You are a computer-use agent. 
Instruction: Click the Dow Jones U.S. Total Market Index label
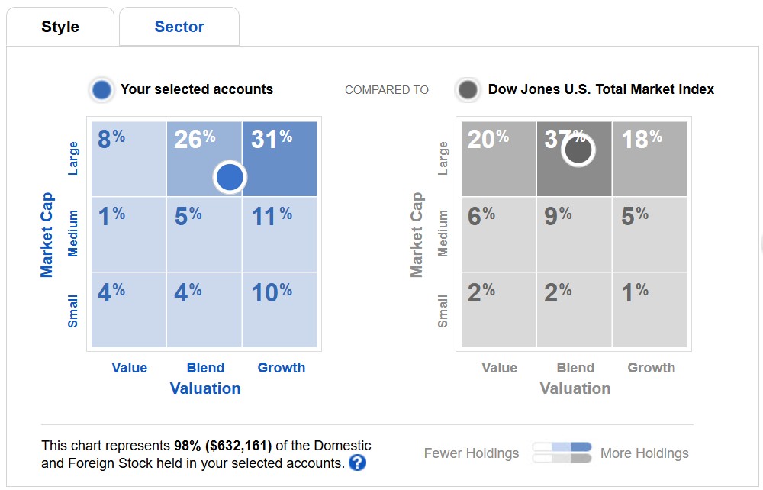(x=601, y=89)
